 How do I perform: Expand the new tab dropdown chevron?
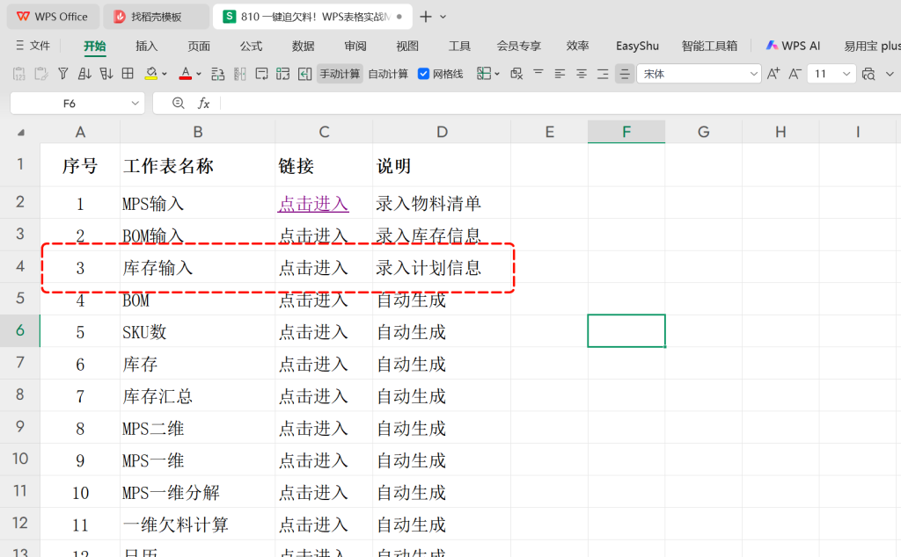click(443, 17)
